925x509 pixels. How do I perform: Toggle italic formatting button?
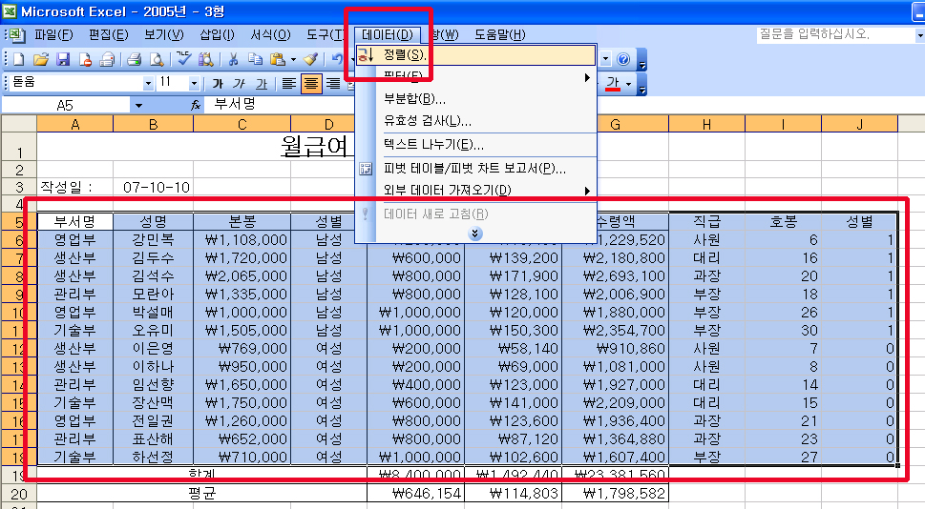239,84
